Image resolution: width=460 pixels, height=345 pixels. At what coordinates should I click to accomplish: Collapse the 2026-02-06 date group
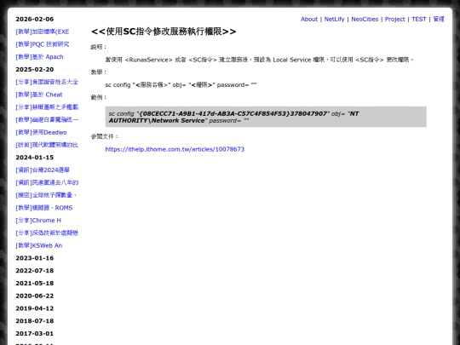(x=35, y=20)
